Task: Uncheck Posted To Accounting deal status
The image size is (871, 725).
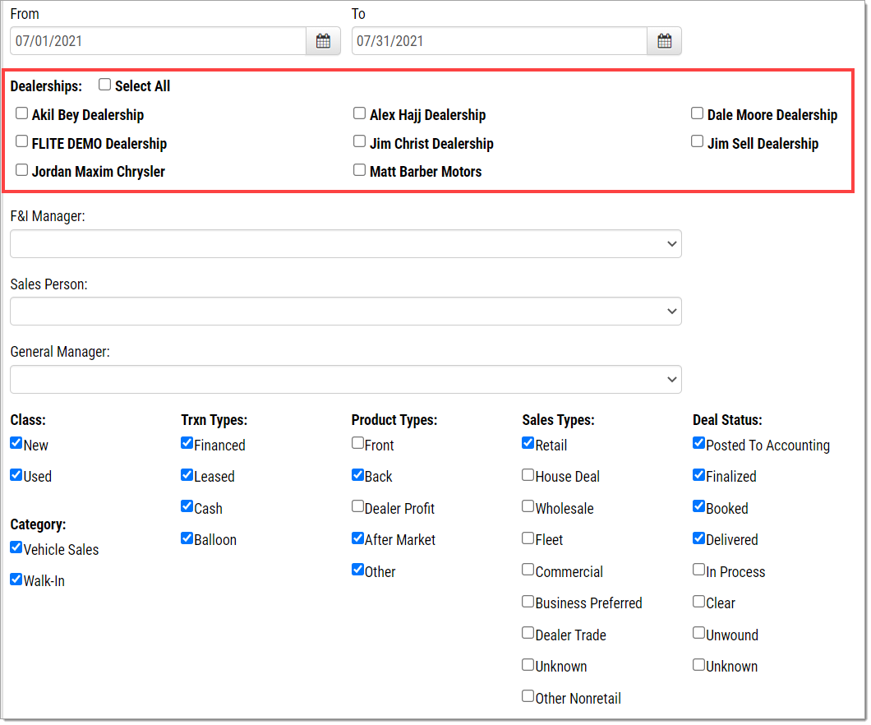Action: 698,443
